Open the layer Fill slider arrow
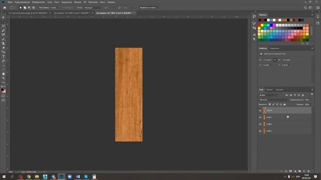321x180 pixels. tap(311, 104)
